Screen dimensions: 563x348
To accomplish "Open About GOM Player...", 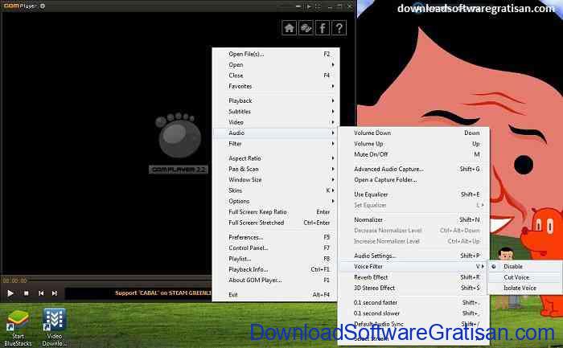I will coord(275,280).
